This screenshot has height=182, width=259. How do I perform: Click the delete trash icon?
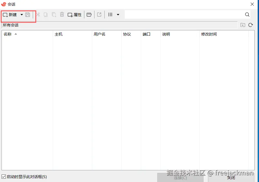tap(62, 15)
